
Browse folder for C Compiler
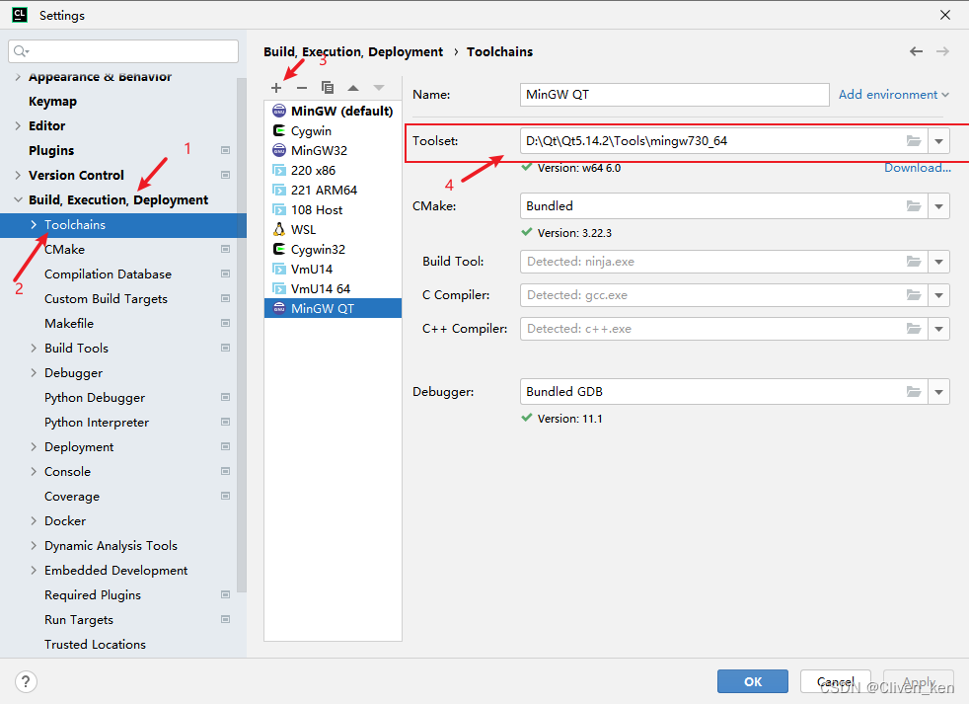pos(914,295)
